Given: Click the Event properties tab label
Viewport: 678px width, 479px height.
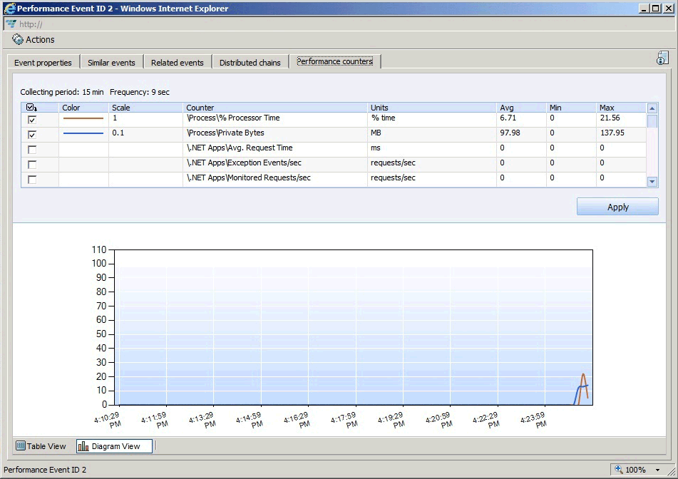Looking at the screenshot, I should (43, 62).
